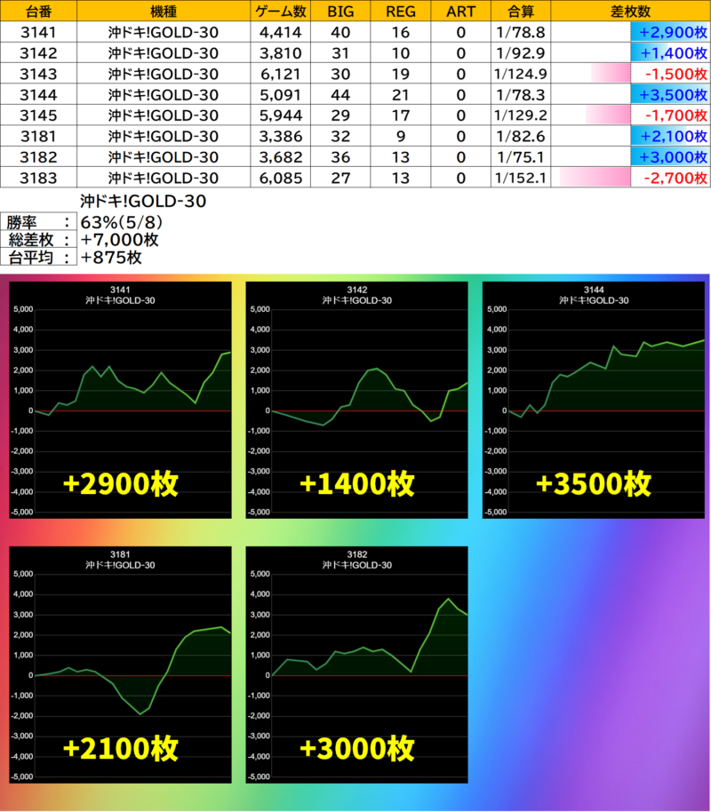Click the ART value 0 in row 3145
711x812 pixels.
coord(460,115)
